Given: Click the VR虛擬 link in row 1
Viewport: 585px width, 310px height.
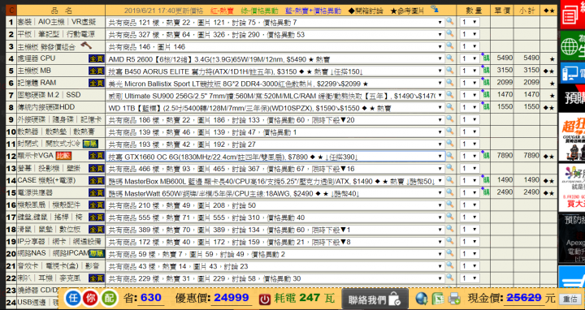Looking at the screenshot, I should tap(84, 22).
